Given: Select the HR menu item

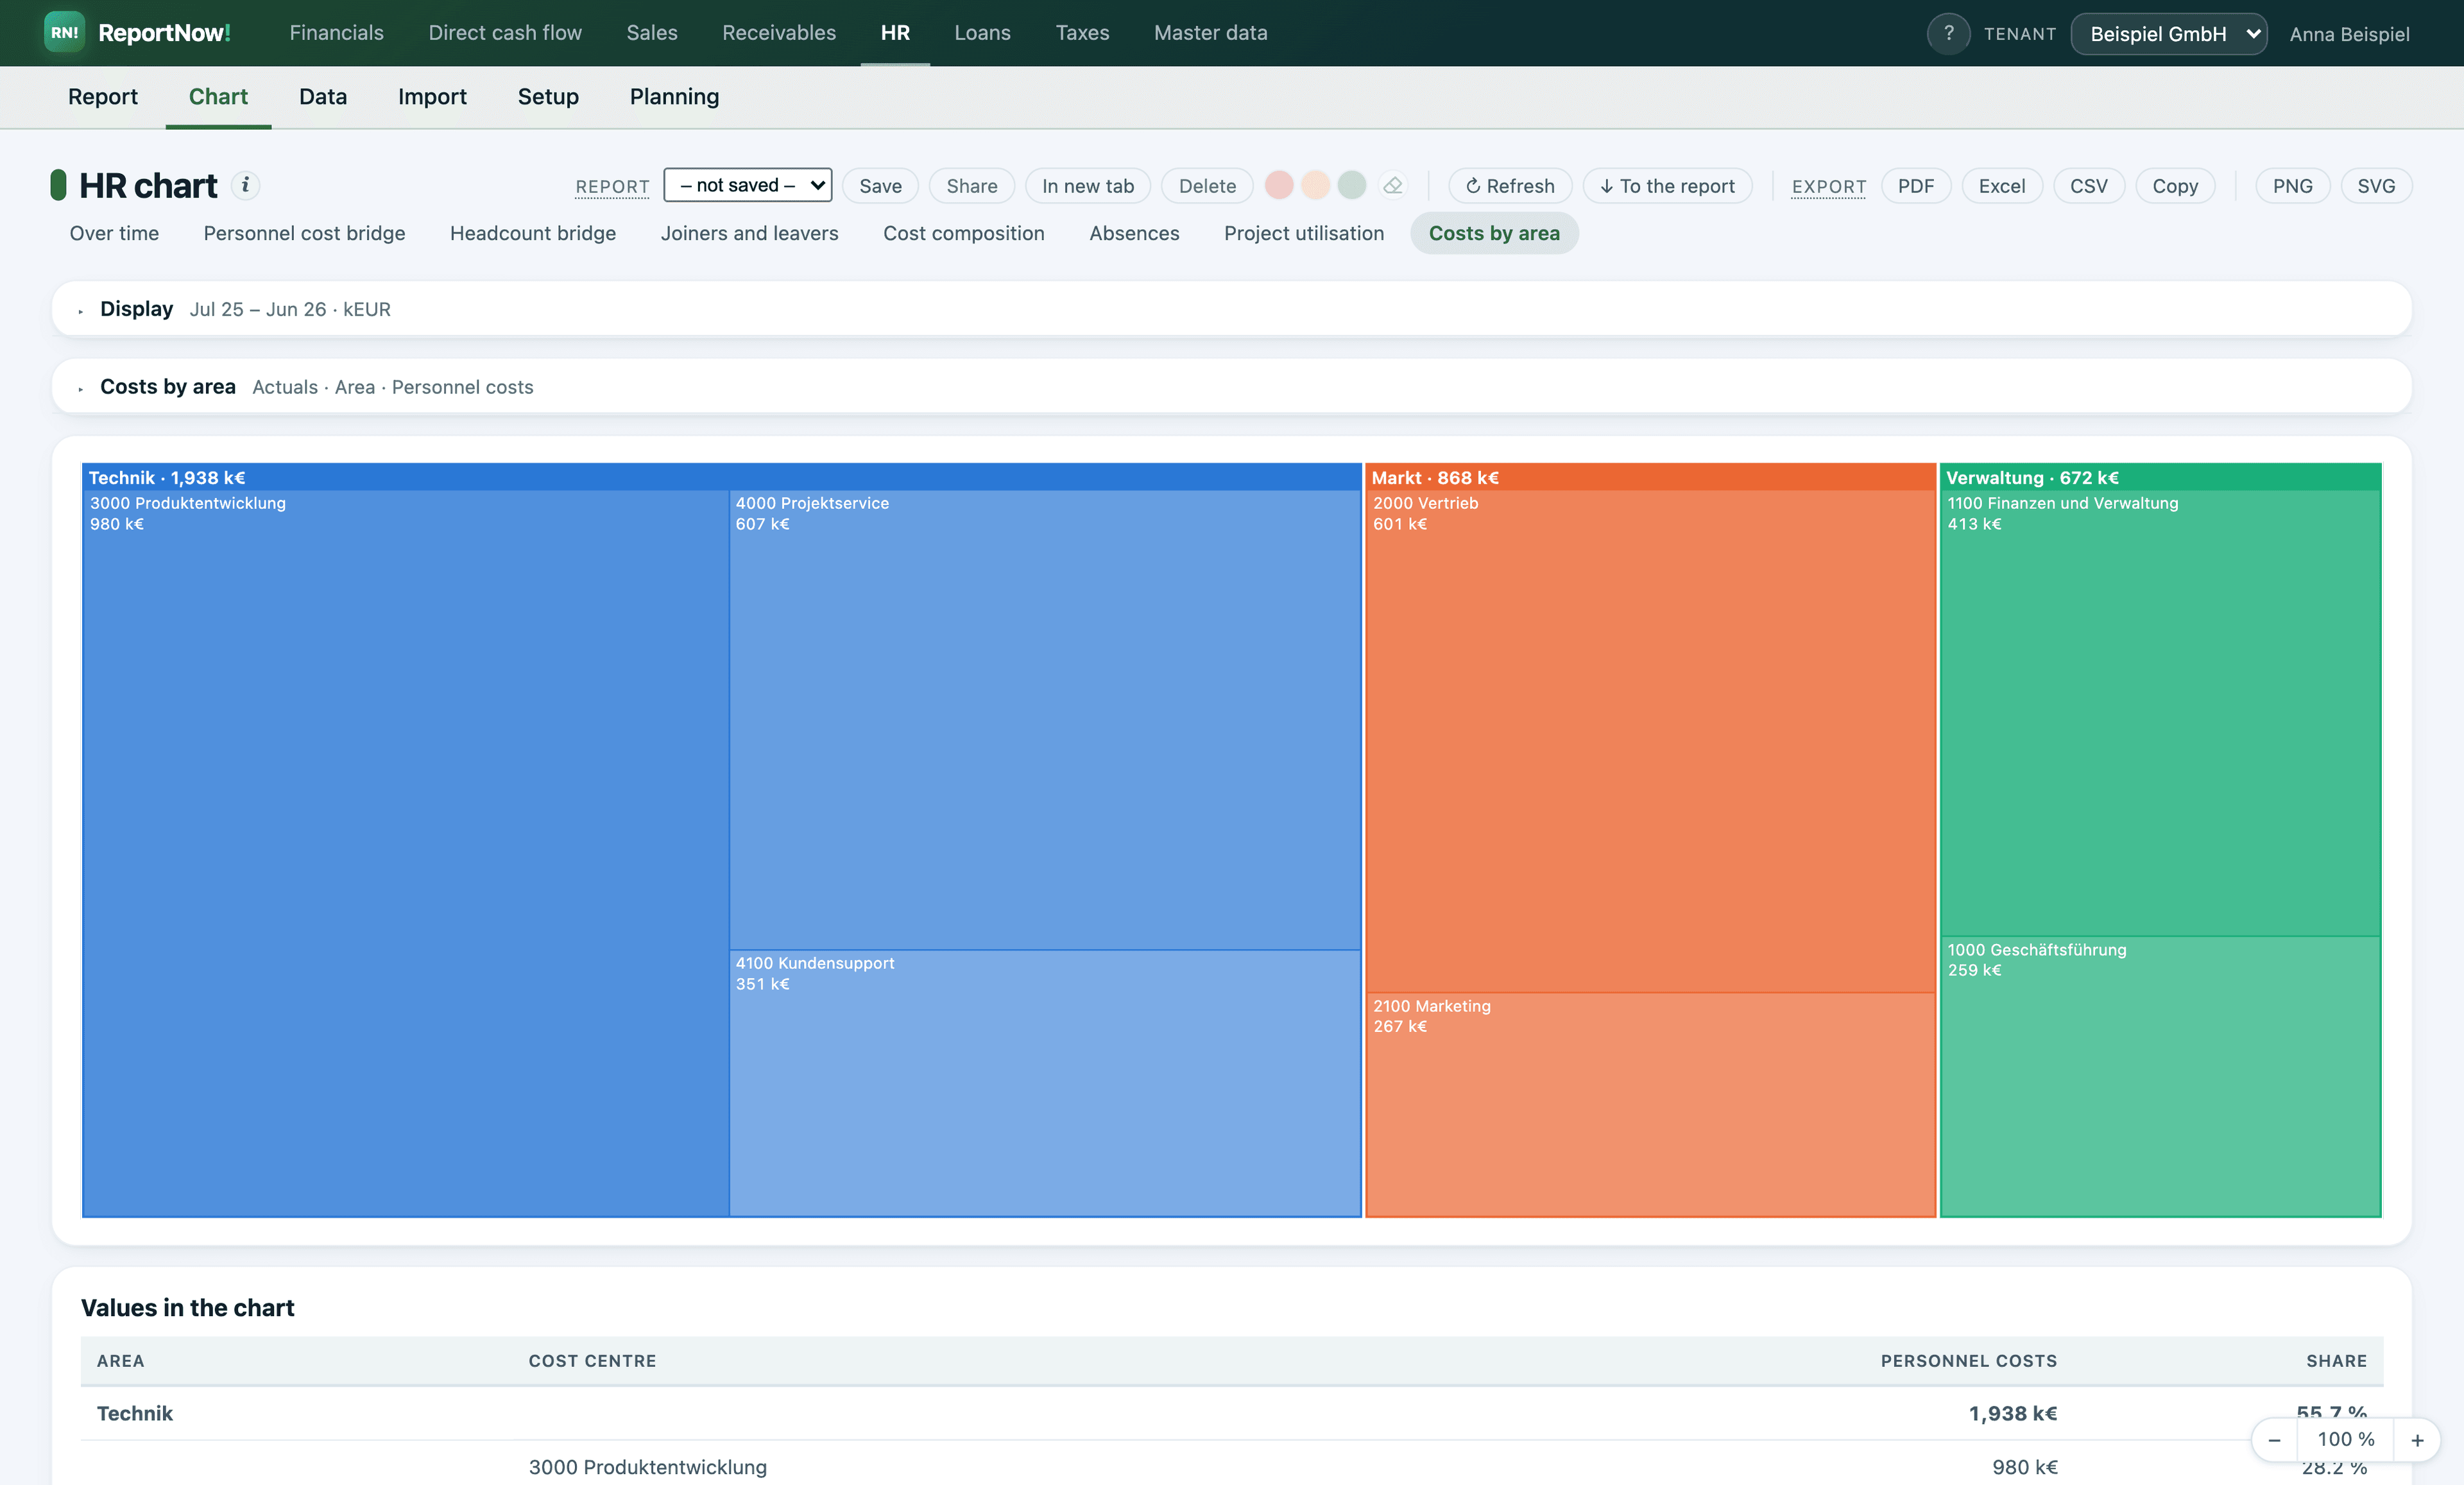Looking at the screenshot, I should click(x=895, y=33).
